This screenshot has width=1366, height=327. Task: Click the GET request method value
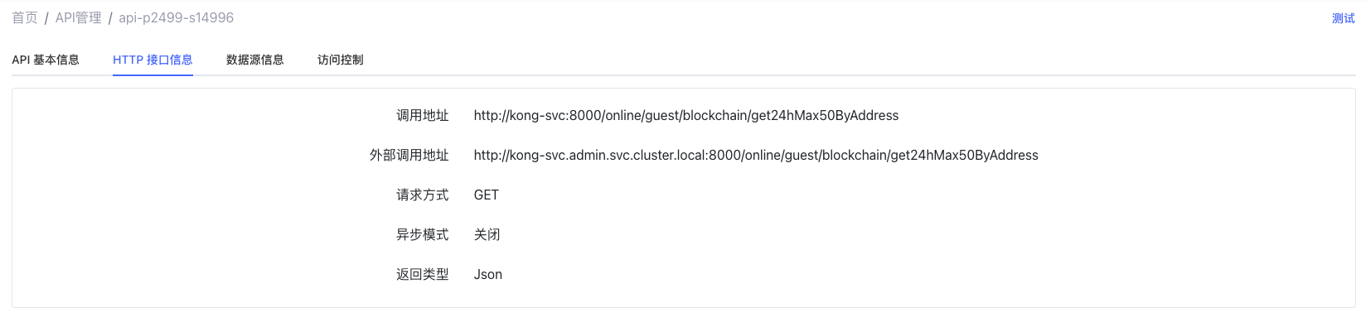coord(487,195)
